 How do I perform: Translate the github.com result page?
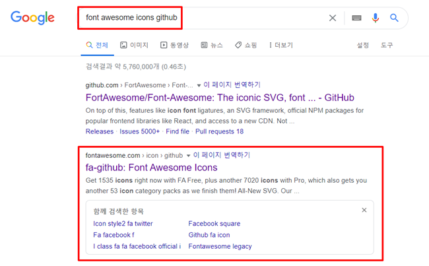[x=232, y=85]
